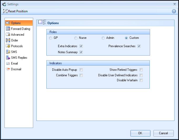This screenshot has height=140, width=179.
Task: Select the Admin role radio button
Action: [103, 38]
